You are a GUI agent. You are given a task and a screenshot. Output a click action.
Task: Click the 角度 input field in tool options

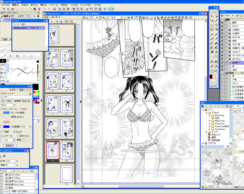pyautogui.click(x=11, y=165)
